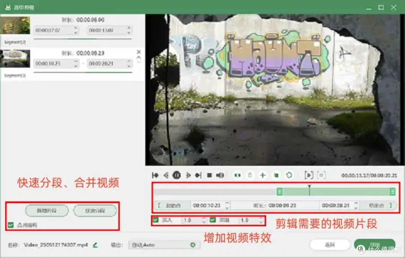Play the selected segment with bracketed play icon
The height and width of the screenshot is (258, 405).
coord(309,175)
